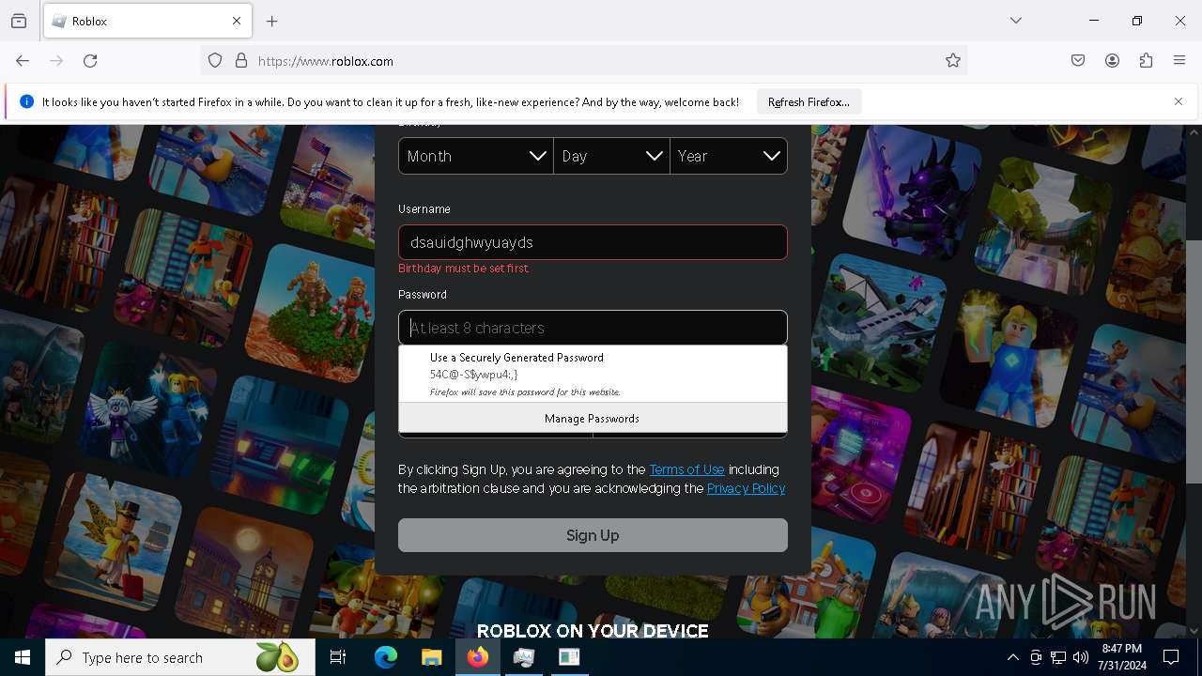Open the Terms of Use link
The image size is (1202, 676).
[x=686, y=469]
